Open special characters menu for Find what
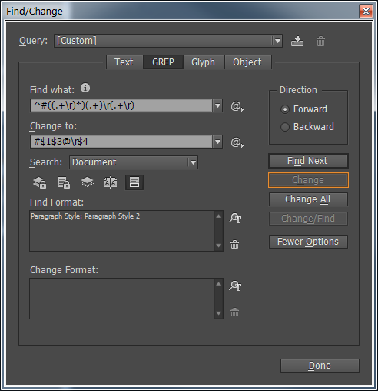The height and width of the screenshot is (391, 378). coord(237,106)
